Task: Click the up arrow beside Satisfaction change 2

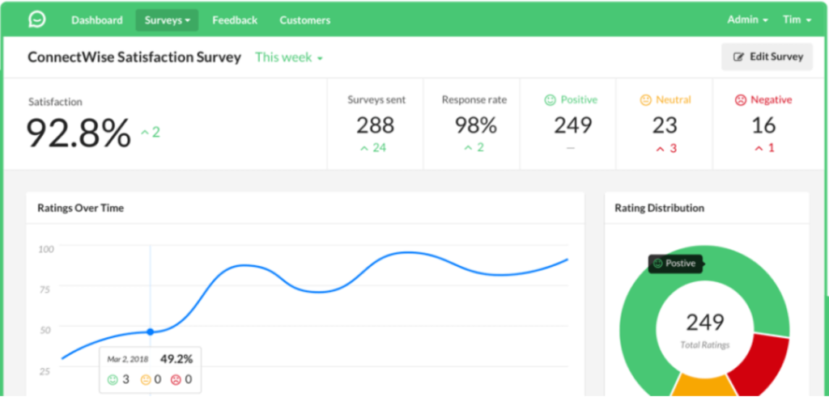Action: [x=144, y=133]
